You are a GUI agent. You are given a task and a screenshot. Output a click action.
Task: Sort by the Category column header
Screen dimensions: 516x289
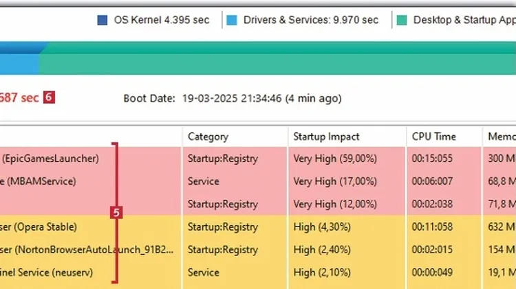click(x=208, y=136)
